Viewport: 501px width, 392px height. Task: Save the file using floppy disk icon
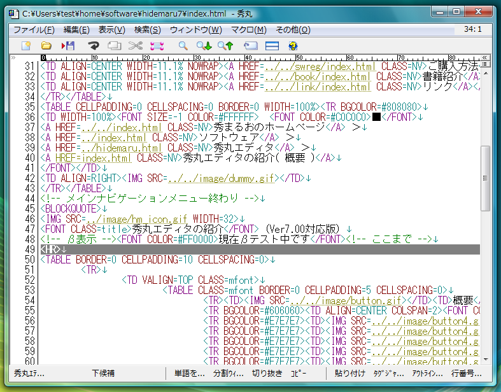click(68, 46)
